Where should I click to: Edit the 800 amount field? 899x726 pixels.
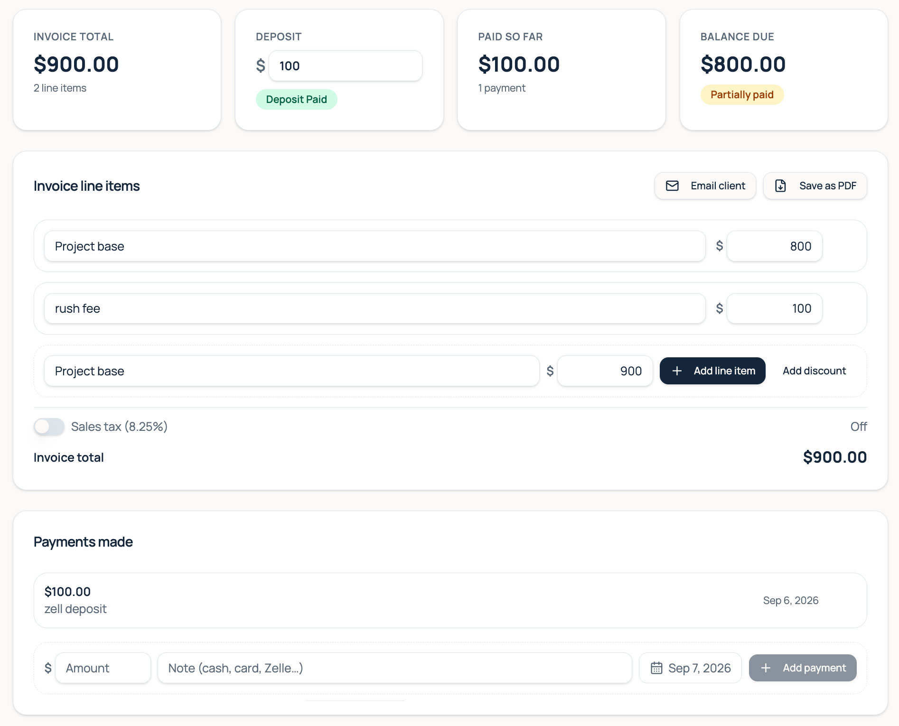775,246
